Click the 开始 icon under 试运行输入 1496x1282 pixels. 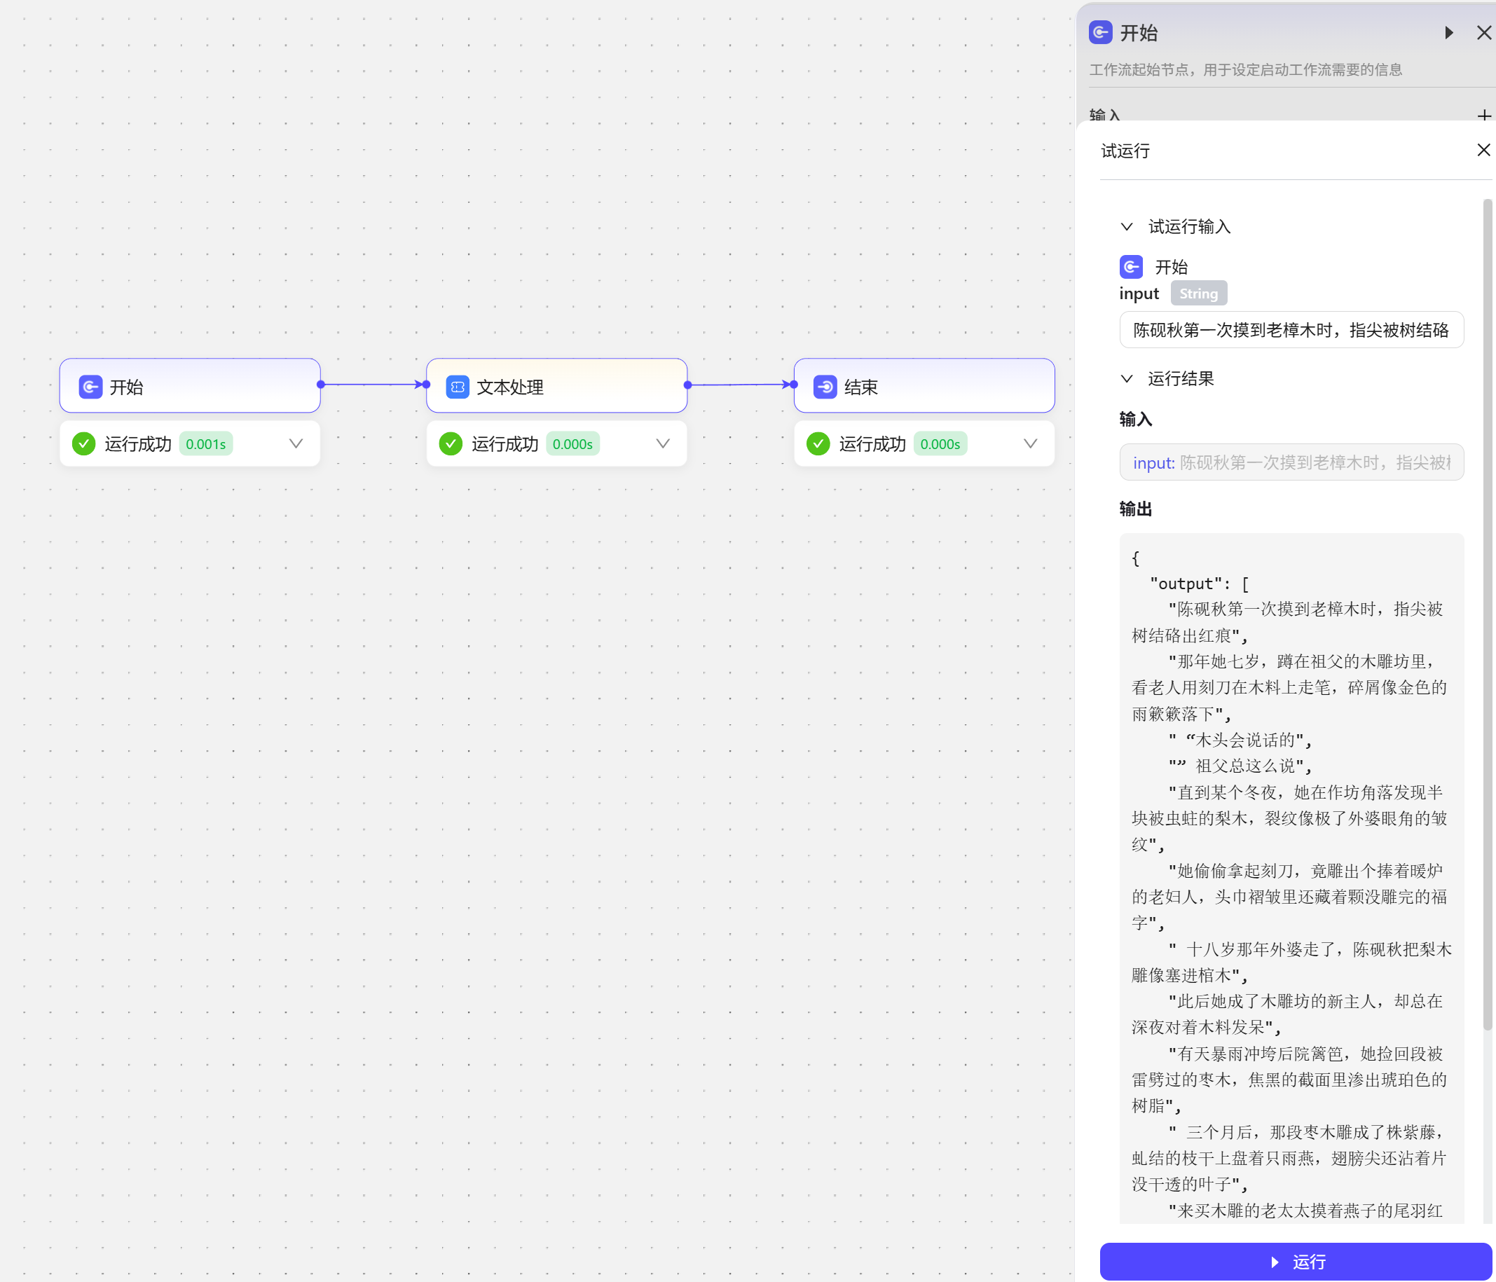(x=1131, y=267)
